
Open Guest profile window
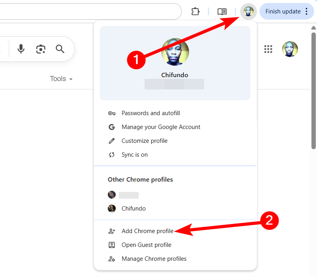point(146,245)
